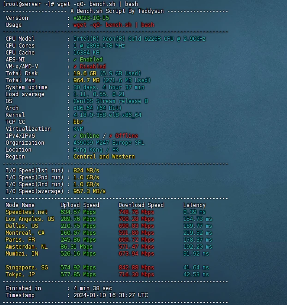Select the Singapore download speed 842.88 Mbps
The height and width of the screenshot is (305, 287).
coord(136,268)
